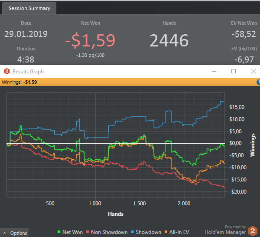Click the $10,00 axis label
260x237 pixels.
(237, 119)
